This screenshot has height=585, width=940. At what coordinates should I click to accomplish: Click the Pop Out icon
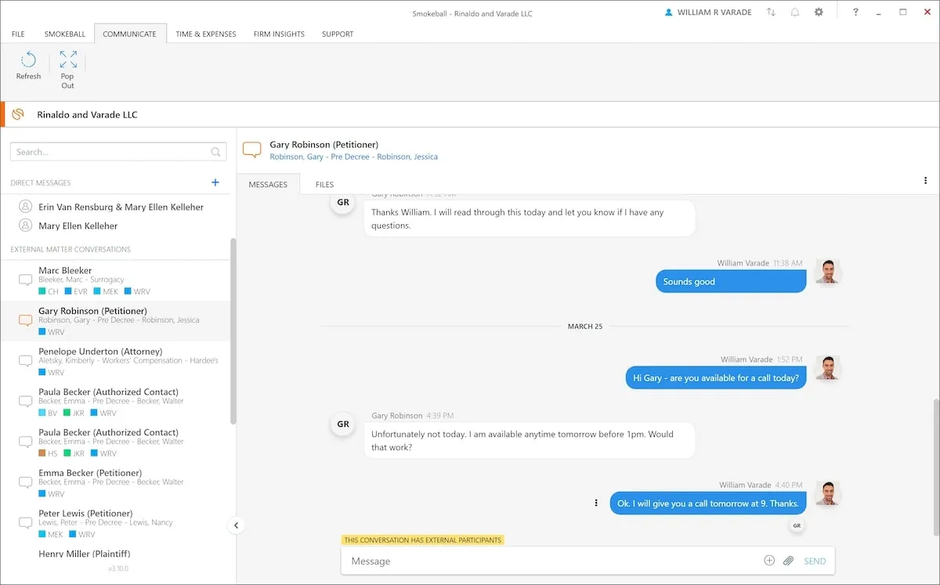[68, 60]
